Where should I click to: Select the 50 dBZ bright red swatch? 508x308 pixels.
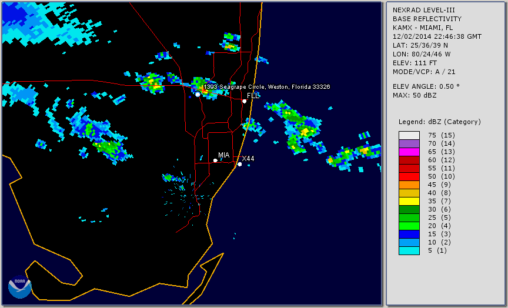tap(409, 176)
